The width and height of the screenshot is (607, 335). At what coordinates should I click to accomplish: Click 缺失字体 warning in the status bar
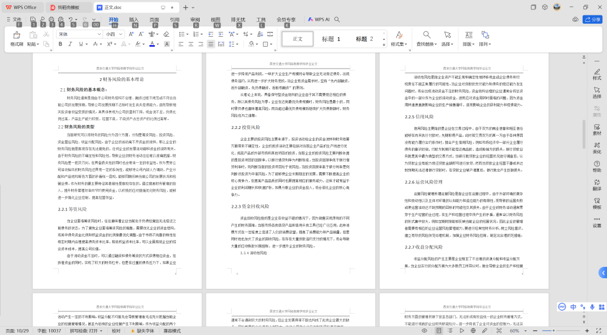[x=142, y=331]
